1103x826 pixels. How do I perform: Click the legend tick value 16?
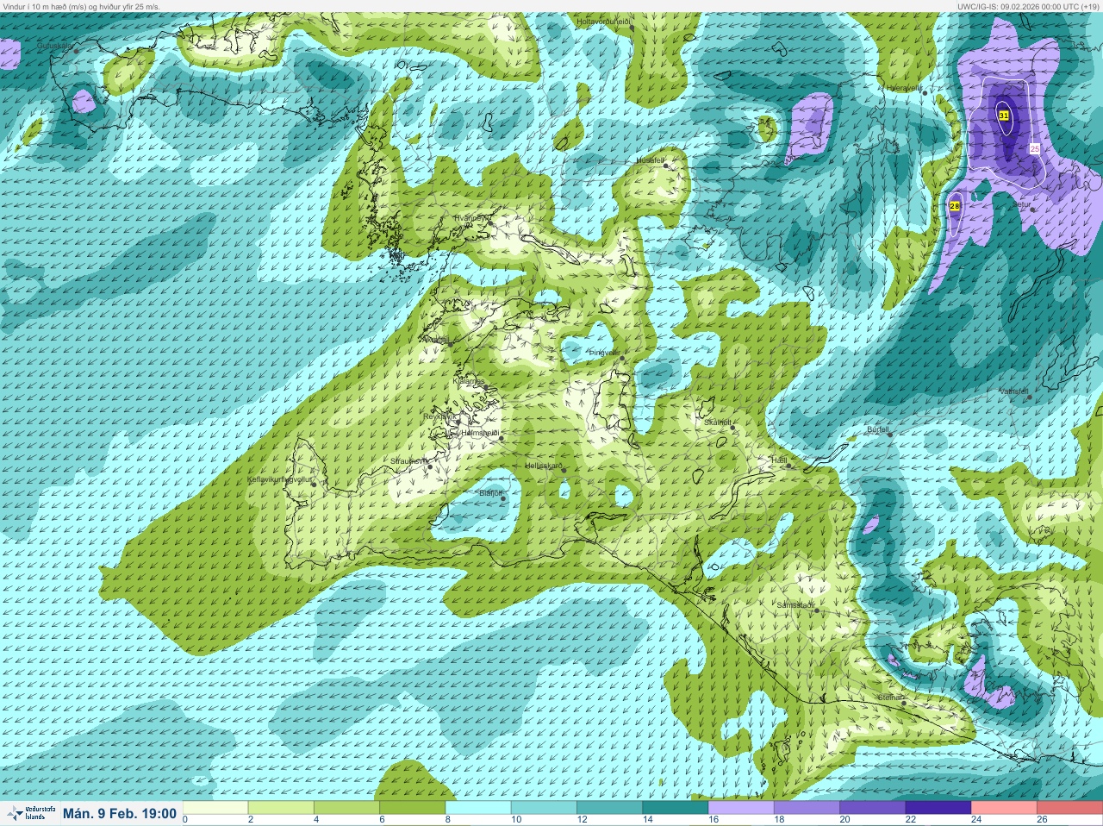tap(713, 820)
